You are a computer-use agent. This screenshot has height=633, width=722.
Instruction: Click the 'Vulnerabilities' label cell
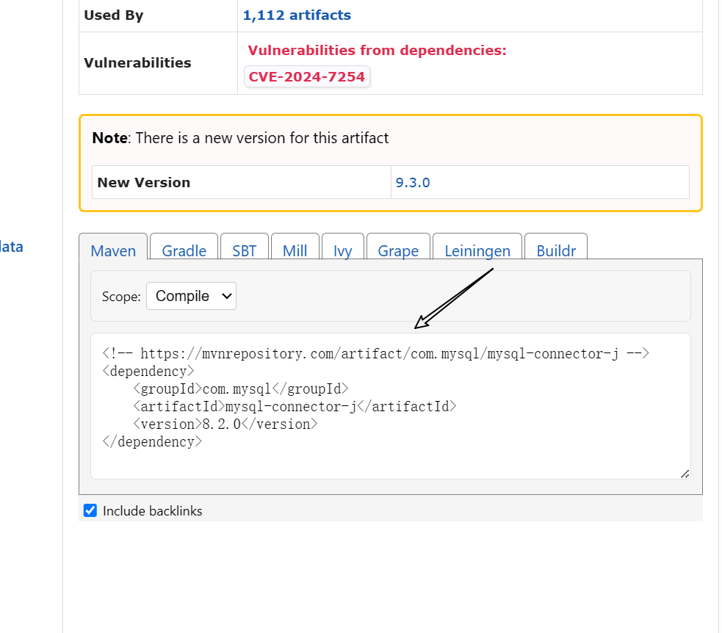tap(158, 63)
